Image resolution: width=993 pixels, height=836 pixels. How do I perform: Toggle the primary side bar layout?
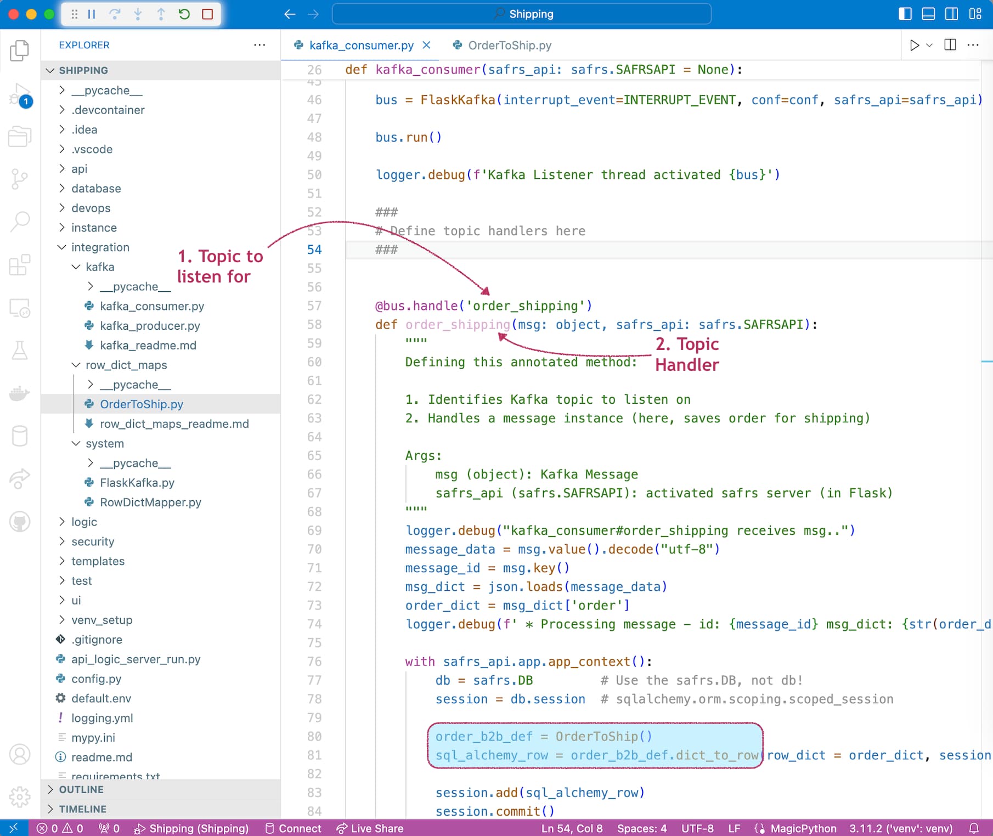(905, 14)
